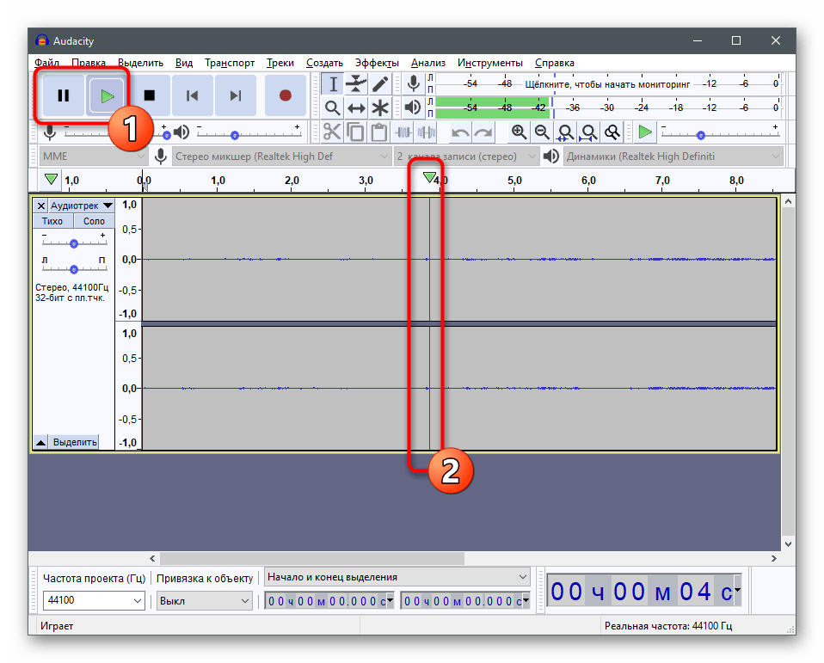Click the recording meter microphone icon
Viewport: 824px width, 663px height.
[x=414, y=83]
